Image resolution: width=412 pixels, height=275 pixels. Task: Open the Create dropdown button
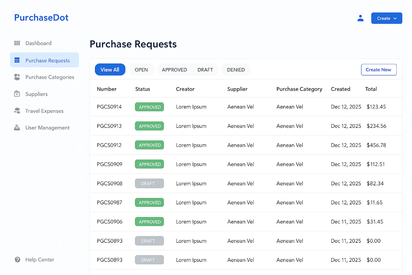pyautogui.click(x=387, y=18)
